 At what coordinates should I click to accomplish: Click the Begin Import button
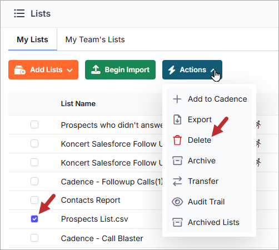(x=120, y=70)
